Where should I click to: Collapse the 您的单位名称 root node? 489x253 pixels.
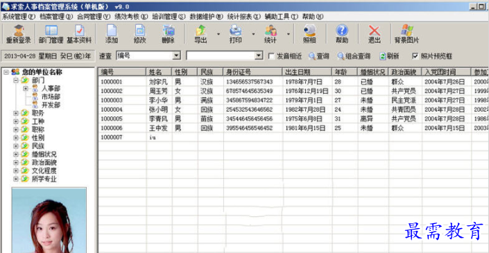(x=6, y=72)
